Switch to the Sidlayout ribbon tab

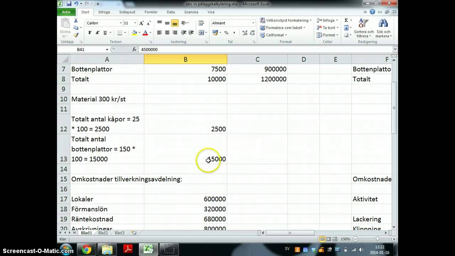(127, 12)
